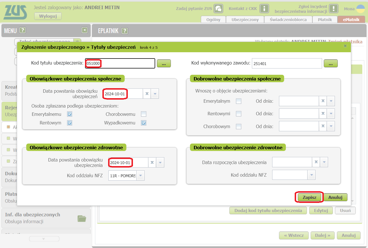The image size is (368, 248).
Task: Save the form with Zapisz
Action: (309, 197)
